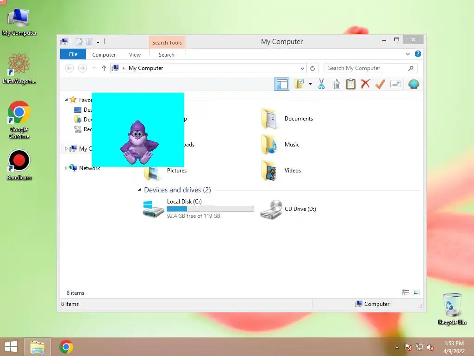Click the orange checkmark Properties icon
Viewport: 474px width, 356px height.
(x=380, y=84)
